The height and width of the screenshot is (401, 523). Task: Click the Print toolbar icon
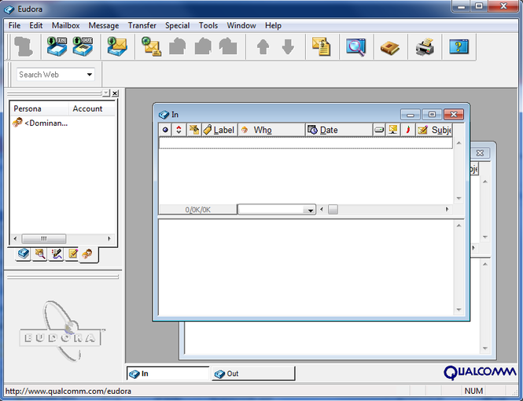(425, 46)
